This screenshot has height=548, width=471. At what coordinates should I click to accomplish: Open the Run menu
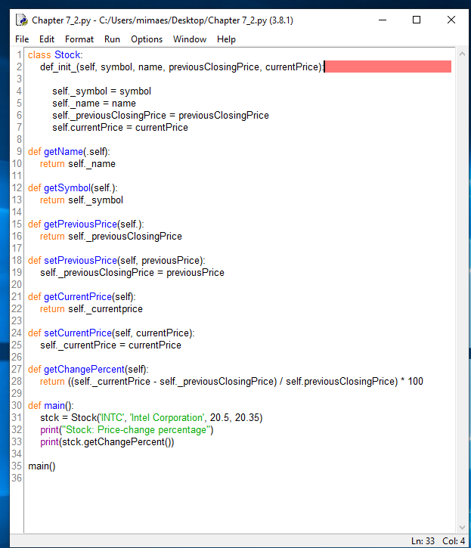pyautogui.click(x=112, y=39)
